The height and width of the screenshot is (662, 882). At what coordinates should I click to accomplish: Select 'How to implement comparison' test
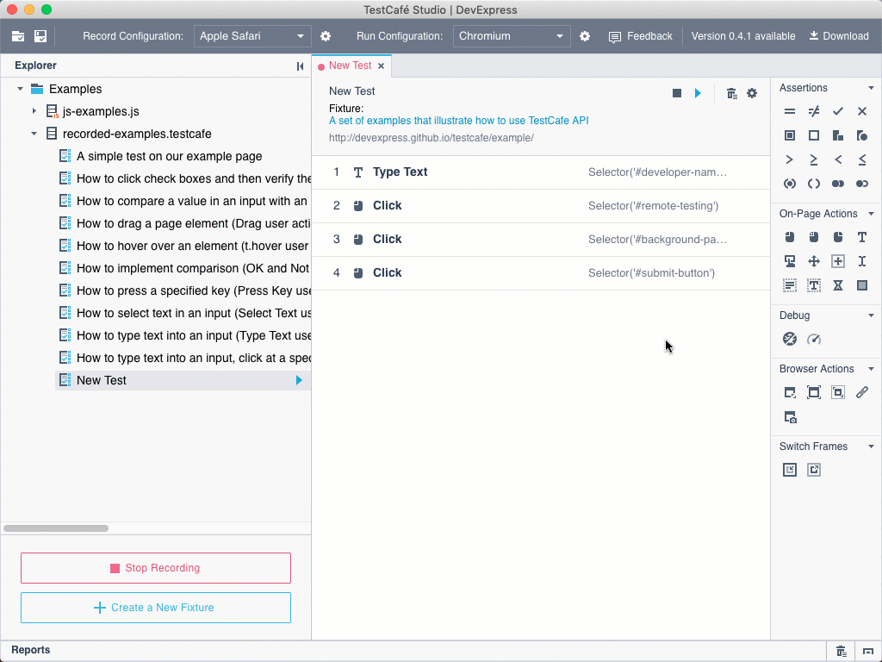click(x=183, y=269)
